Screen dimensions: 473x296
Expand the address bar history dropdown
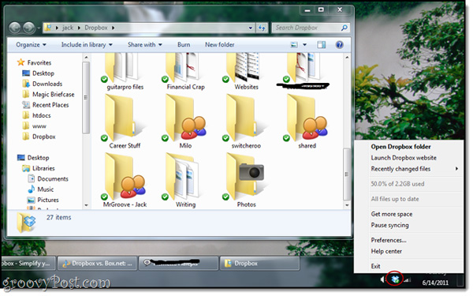[251, 28]
